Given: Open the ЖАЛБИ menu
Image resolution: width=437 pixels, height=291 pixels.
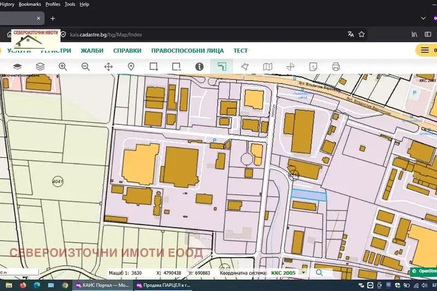Looking at the screenshot, I should 92,51.
